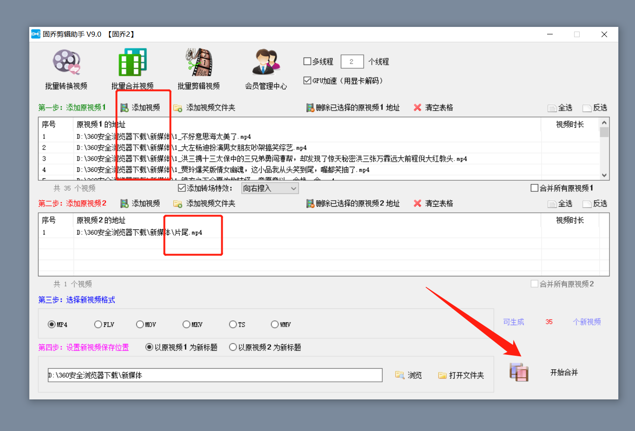635x431 pixels.
Task: Invert selection in source video 1 list
Action: point(595,107)
